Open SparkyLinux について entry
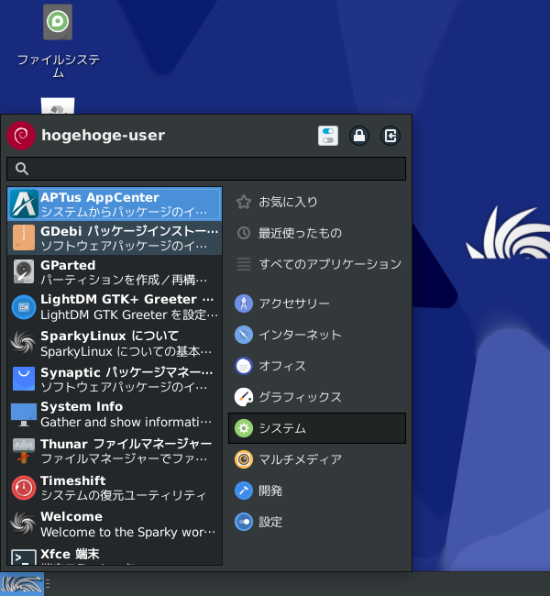The width and height of the screenshot is (550, 596). [x=115, y=344]
